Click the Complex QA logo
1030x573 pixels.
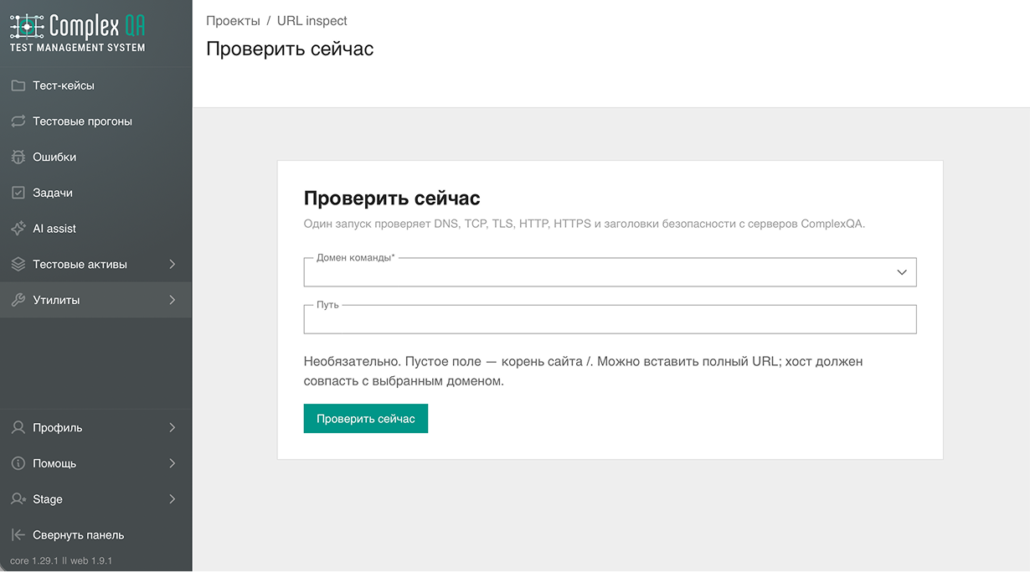point(78,34)
